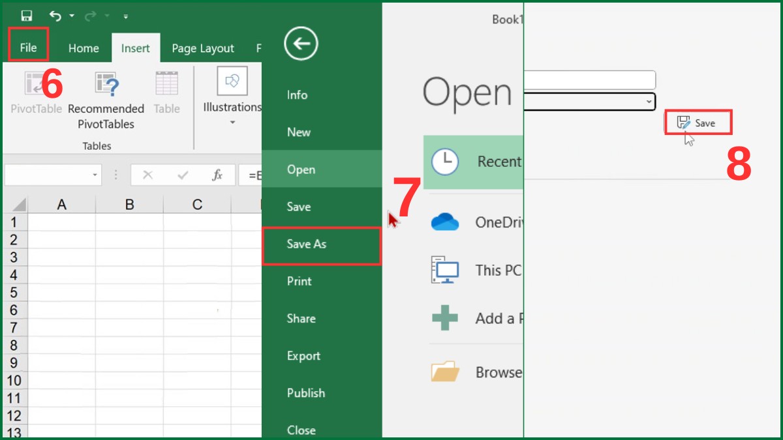Switch to the Page Layout tab

tap(202, 48)
